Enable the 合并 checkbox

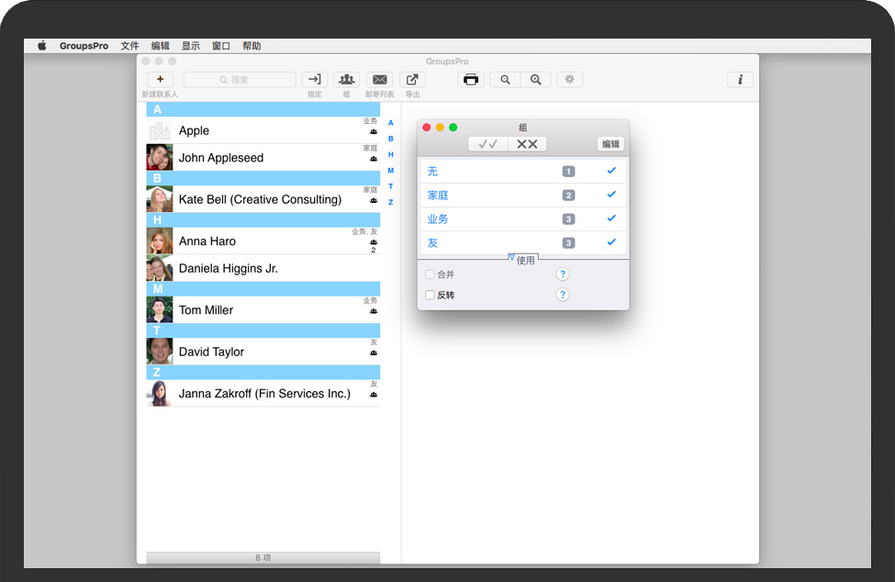430,274
